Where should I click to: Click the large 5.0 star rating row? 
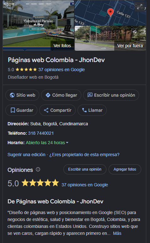pyautogui.click(x=33, y=183)
